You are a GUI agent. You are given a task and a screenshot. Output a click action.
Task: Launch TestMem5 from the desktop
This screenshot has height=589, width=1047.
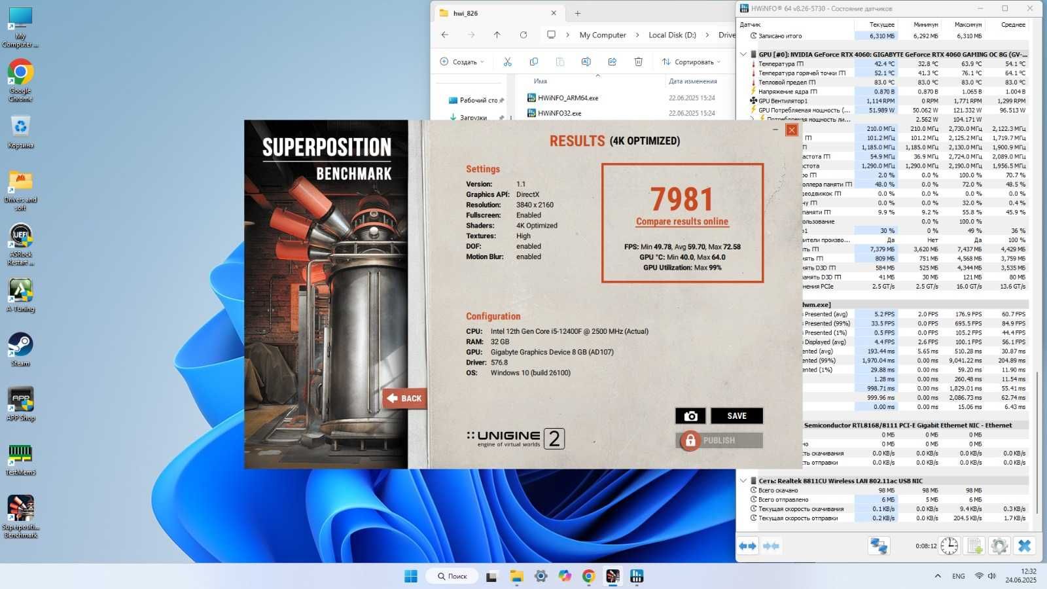pyautogui.click(x=20, y=458)
